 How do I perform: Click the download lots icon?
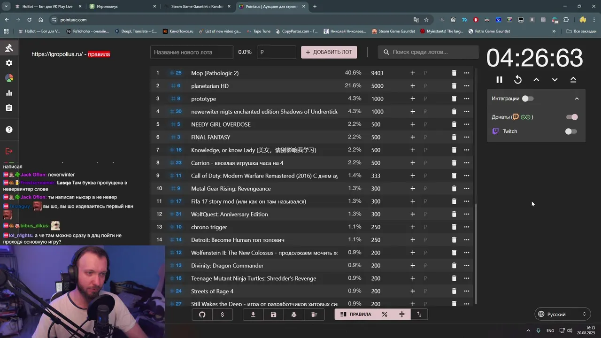(253, 315)
